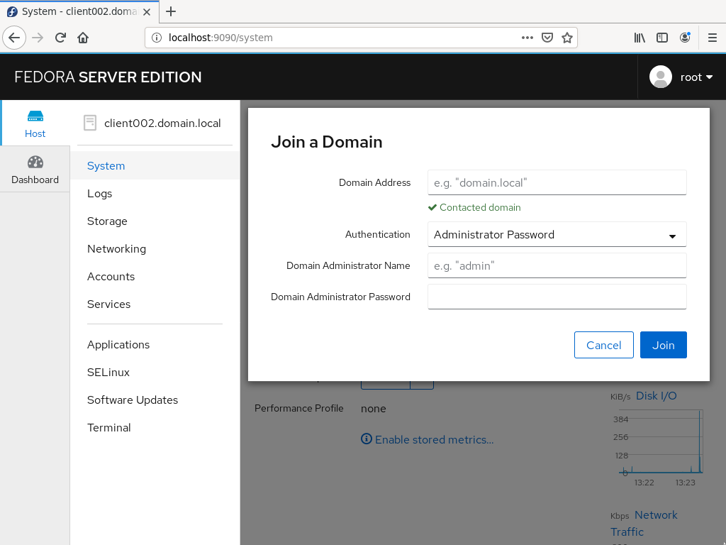Open Logs in the sidebar
Screen dimensions: 726x545
pyautogui.click(x=155, y=194)
